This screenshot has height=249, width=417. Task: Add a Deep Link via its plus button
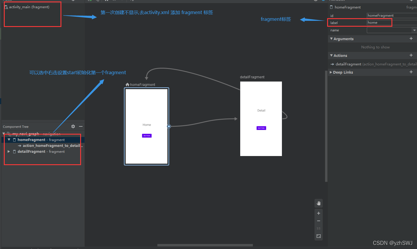tap(411, 72)
